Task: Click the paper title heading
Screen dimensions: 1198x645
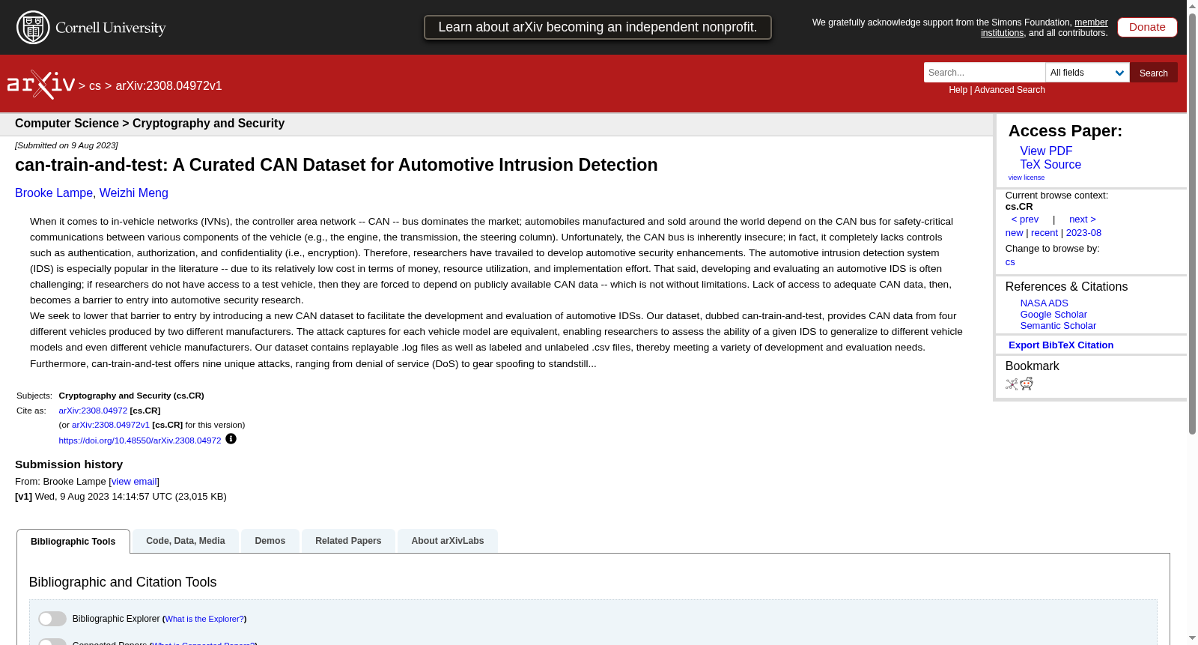Action: [x=336, y=165]
